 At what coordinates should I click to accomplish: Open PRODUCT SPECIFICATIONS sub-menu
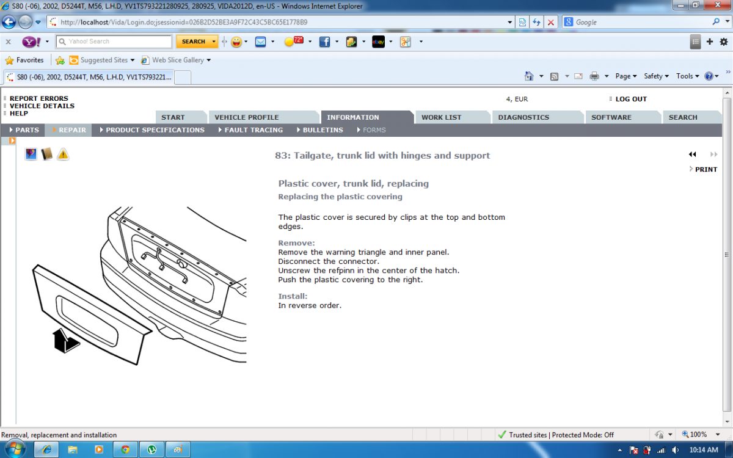coord(151,130)
